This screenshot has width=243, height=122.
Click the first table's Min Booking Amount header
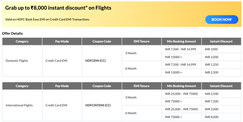point(181,42)
